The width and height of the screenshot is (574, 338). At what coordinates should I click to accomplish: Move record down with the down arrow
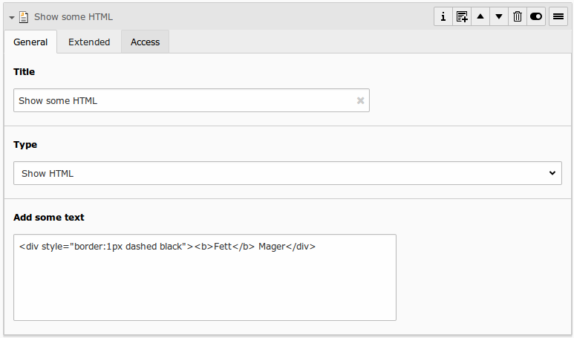(499, 16)
